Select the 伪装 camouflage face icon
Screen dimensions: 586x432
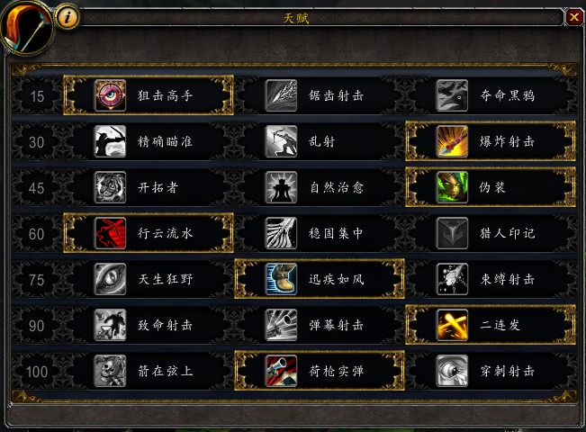452,187
